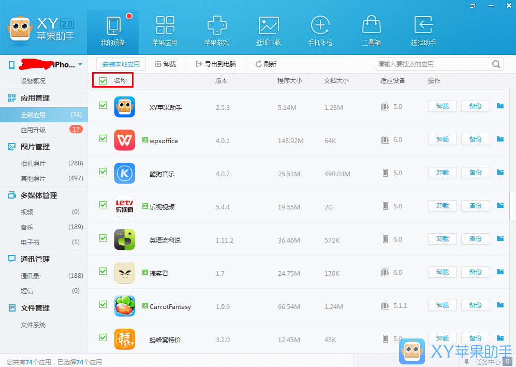Open the 苹果游戏 (Apple Games) icon

click(x=216, y=24)
